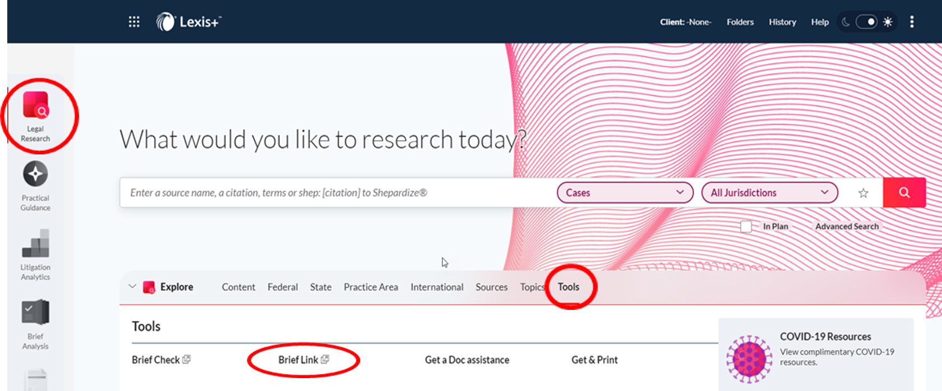Image resolution: width=942 pixels, height=391 pixels.
Task: Open the Cases content type dropdown
Action: (x=625, y=192)
